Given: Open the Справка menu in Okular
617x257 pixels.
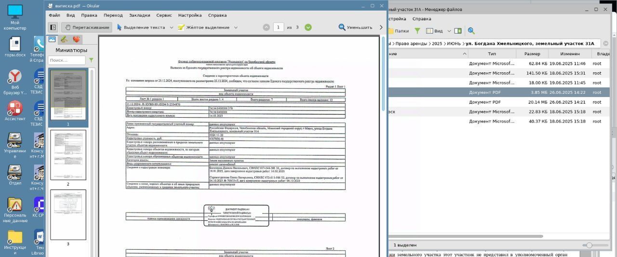Looking at the screenshot, I should pos(217,15).
